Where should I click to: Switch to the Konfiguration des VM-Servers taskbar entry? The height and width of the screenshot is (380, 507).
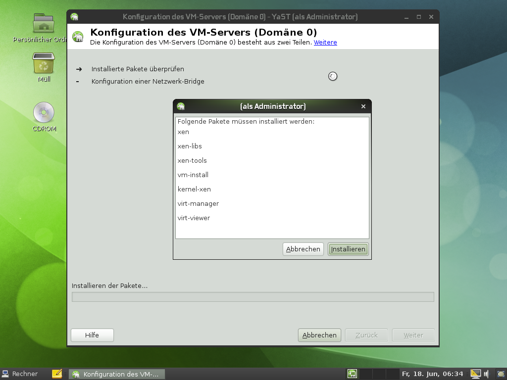pyautogui.click(x=117, y=374)
